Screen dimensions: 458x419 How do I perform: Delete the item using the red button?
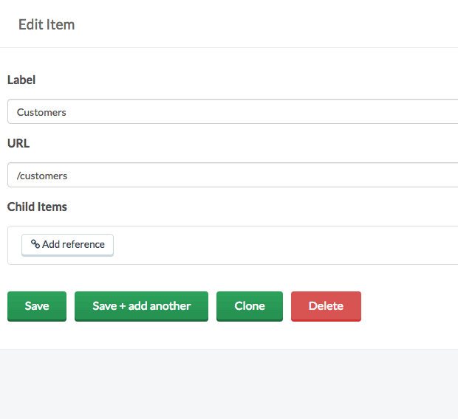326,306
